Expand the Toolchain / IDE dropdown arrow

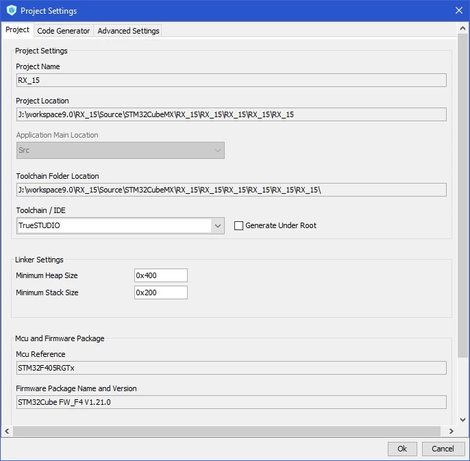click(218, 225)
